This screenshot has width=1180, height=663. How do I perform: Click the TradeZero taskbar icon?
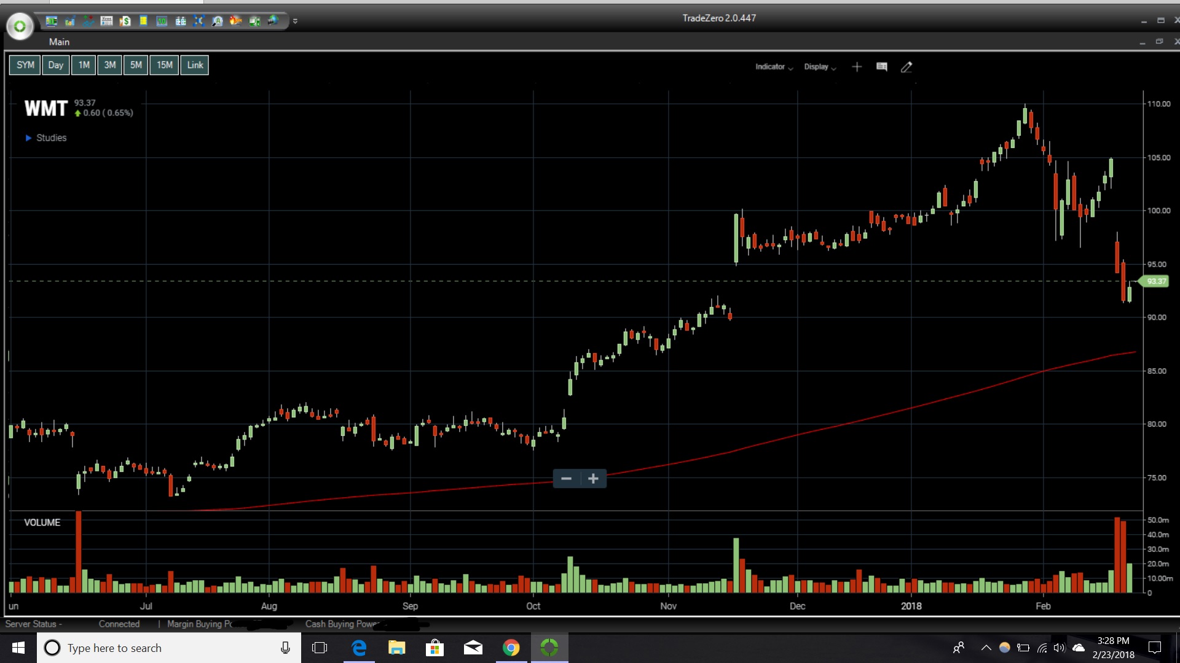[x=549, y=648]
